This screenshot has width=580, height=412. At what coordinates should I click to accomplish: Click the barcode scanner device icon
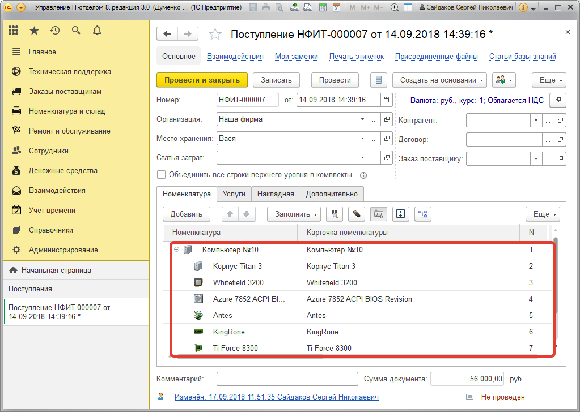(357, 214)
